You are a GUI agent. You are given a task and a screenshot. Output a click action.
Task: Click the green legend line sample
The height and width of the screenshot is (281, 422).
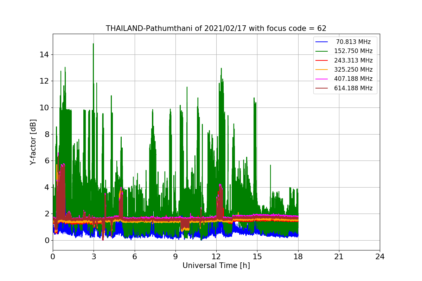coord(322,51)
